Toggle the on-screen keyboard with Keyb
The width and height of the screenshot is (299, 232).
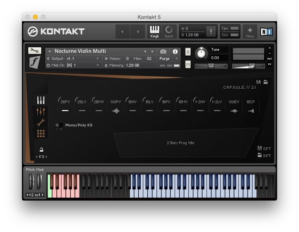[x=154, y=32]
